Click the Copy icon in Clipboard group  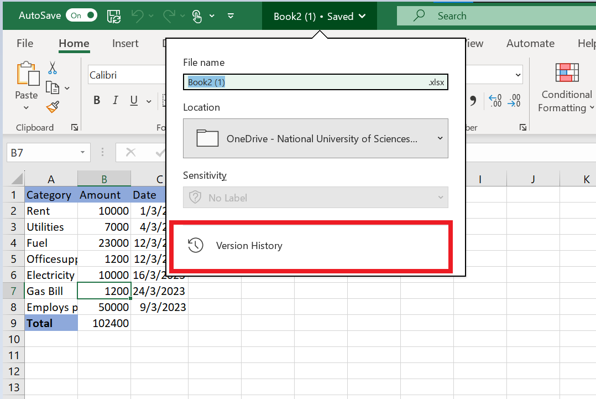point(53,87)
